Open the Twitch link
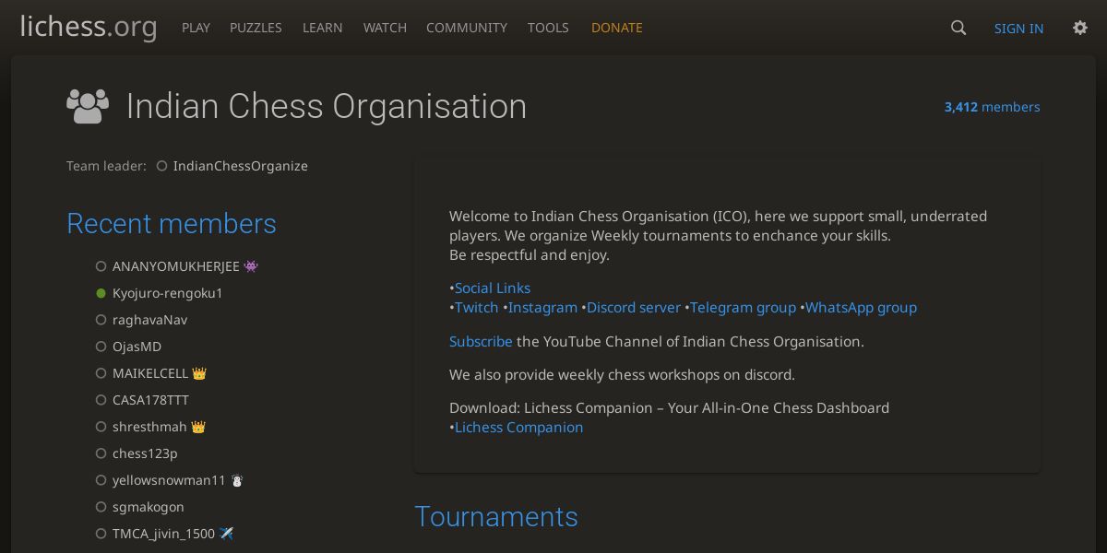The image size is (1107, 553). [477, 307]
